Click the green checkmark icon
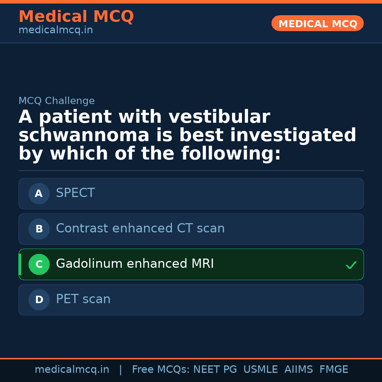Screen dimensions: 382x382 [351, 265]
